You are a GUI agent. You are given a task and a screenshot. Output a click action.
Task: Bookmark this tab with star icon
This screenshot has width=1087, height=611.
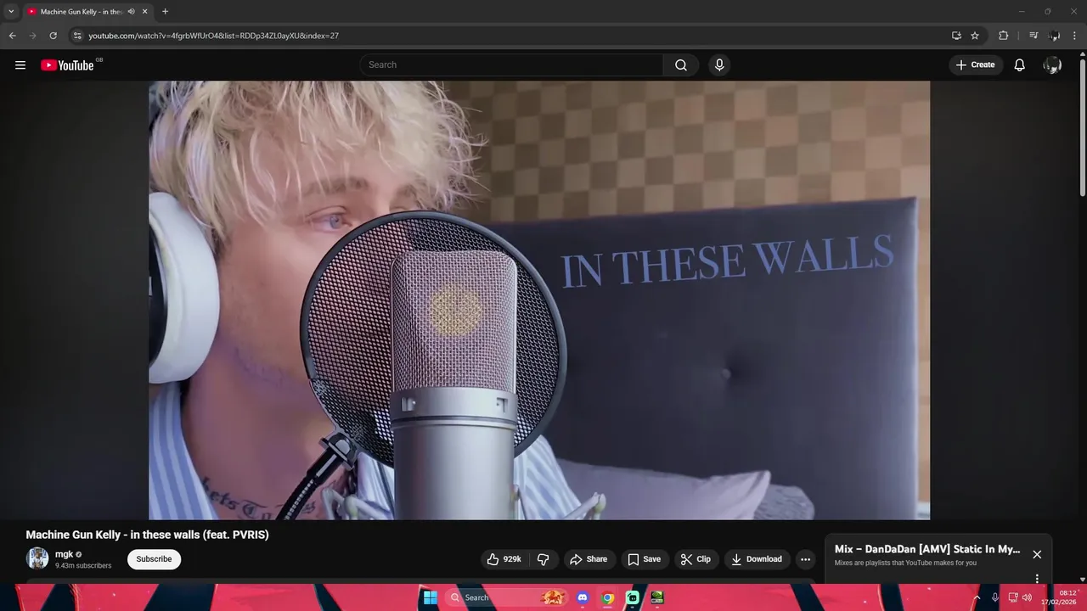pos(975,36)
